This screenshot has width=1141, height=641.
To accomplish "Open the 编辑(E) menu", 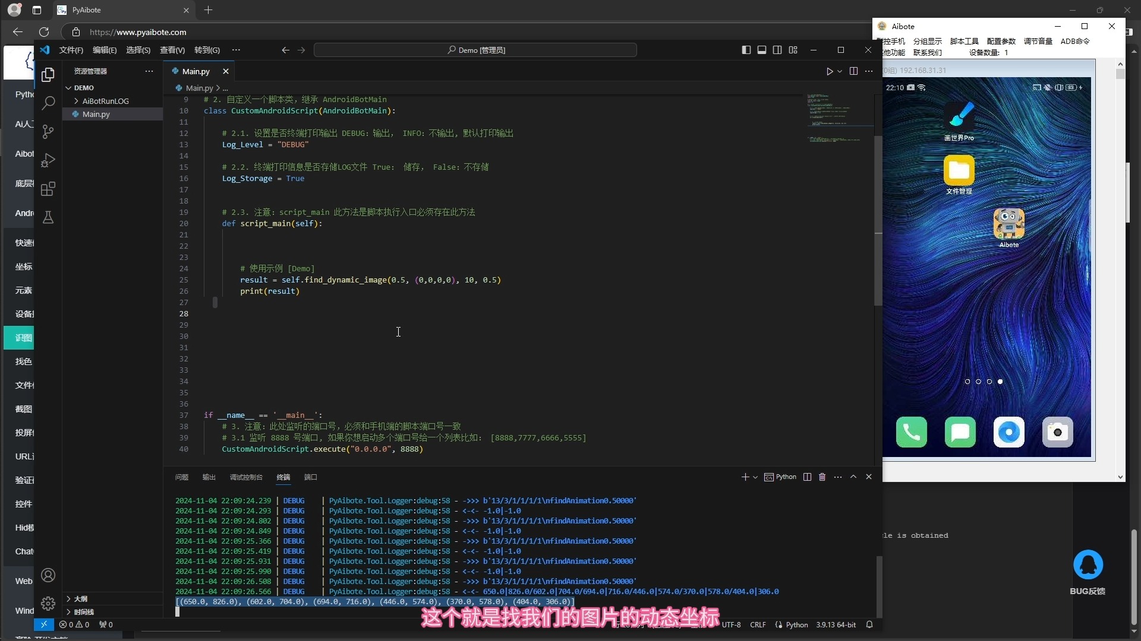I will [105, 50].
